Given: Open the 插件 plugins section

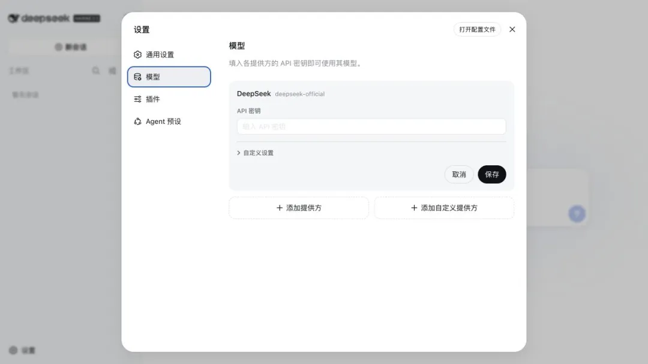Looking at the screenshot, I should click(x=169, y=99).
